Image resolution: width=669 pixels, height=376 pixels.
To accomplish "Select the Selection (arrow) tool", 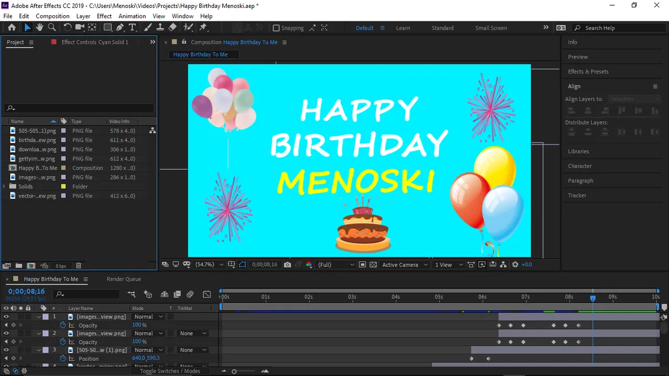I will tap(27, 28).
